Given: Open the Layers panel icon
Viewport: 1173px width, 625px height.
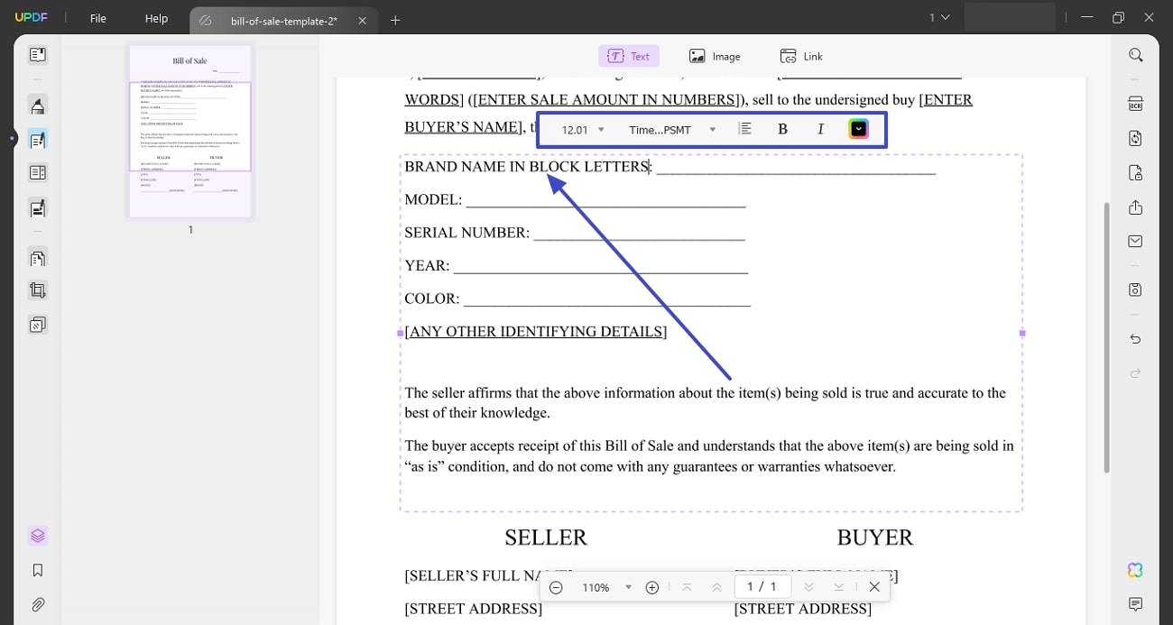Looking at the screenshot, I should pyautogui.click(x=37, y=536).
